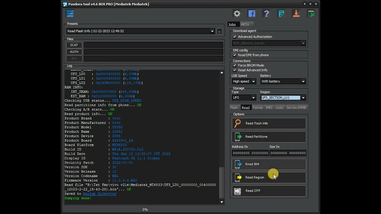381x214 pixels.
Task: Click the SCAT file path field
Action: [x=153, y=45]
